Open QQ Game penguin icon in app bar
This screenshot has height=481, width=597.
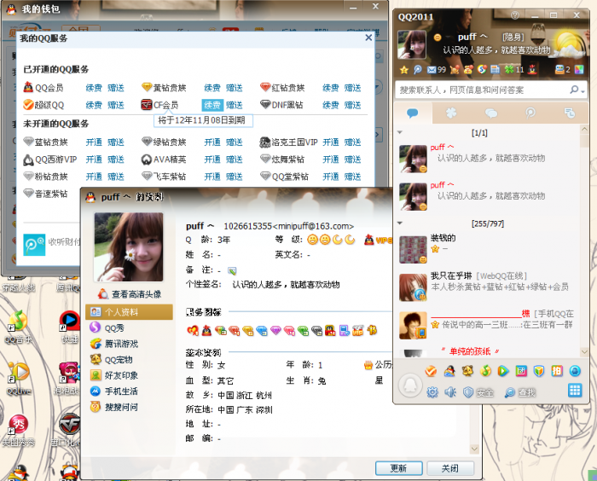pos(449,370)
